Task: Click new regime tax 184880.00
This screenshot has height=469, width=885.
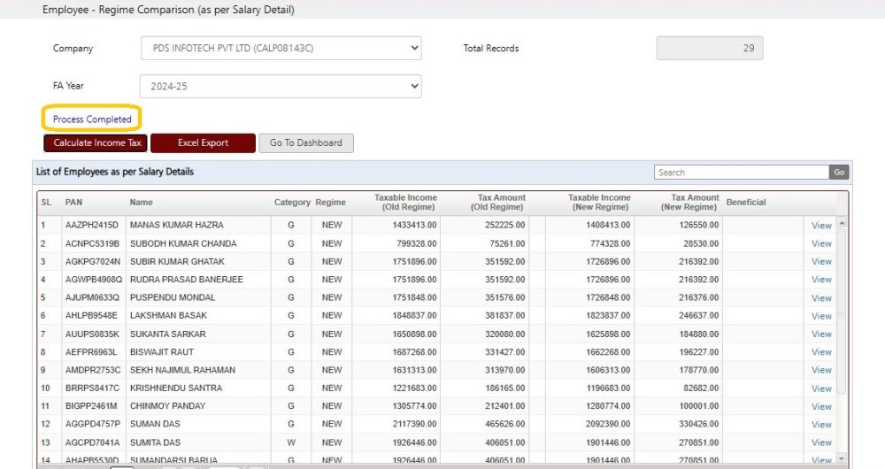Action: [x=699, y=334]
